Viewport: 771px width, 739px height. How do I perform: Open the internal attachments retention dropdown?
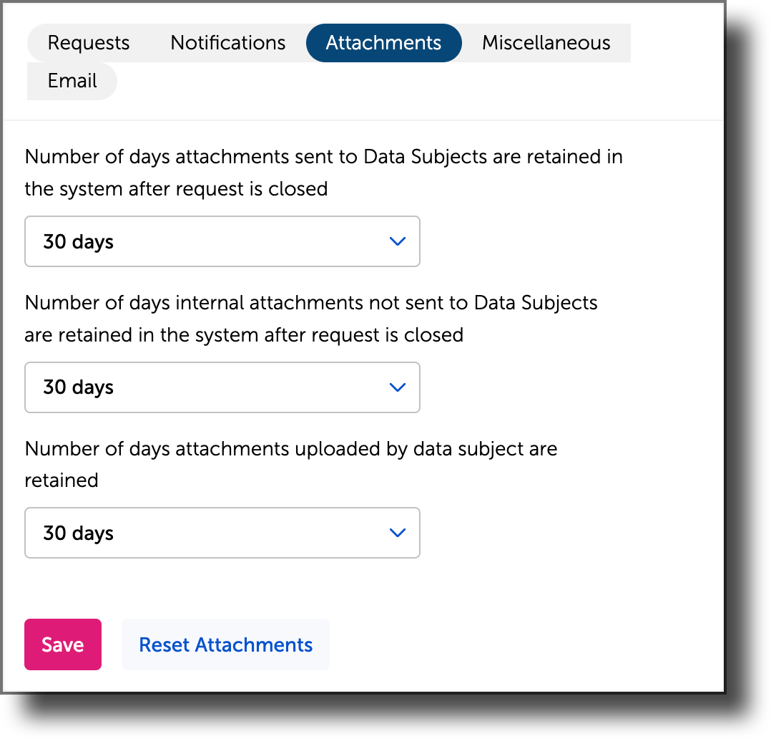222,387
